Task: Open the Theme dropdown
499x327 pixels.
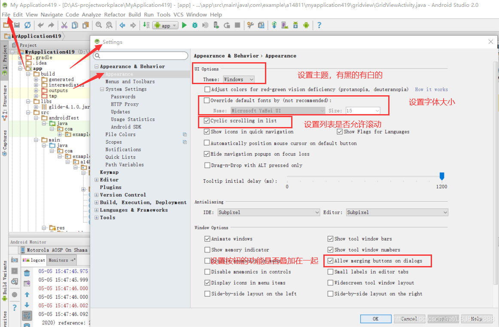Action: point(238,79)
